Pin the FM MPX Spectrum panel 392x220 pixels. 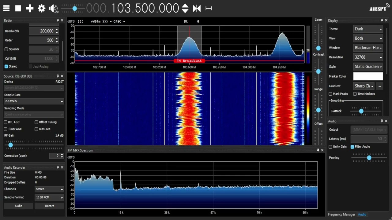[x=318, y=150]
